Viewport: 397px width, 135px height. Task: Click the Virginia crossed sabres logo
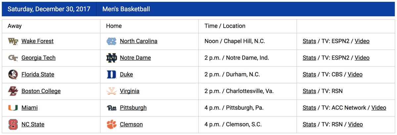point(111,91)
